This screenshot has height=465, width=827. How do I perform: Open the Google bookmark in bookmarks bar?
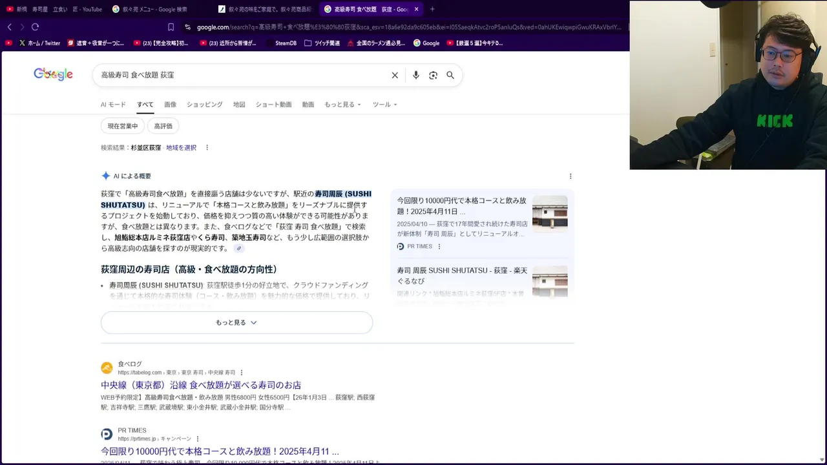coord(426,43)
